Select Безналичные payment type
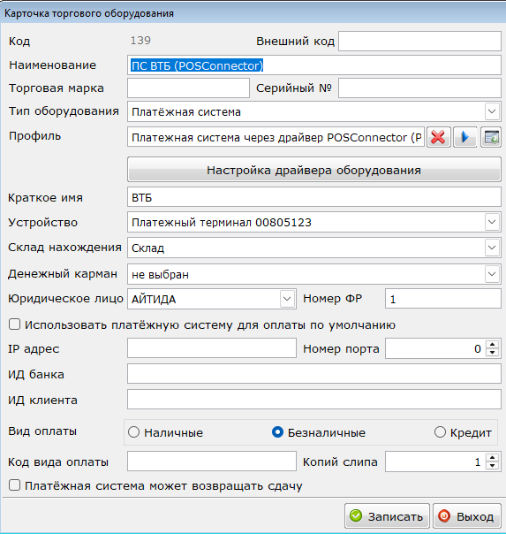The height and width of the screenshot is (534, 506). (x=277, y=432)
